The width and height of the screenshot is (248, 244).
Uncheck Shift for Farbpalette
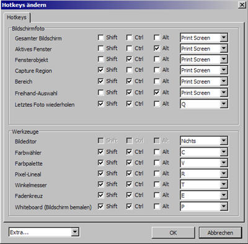[100, 163]
